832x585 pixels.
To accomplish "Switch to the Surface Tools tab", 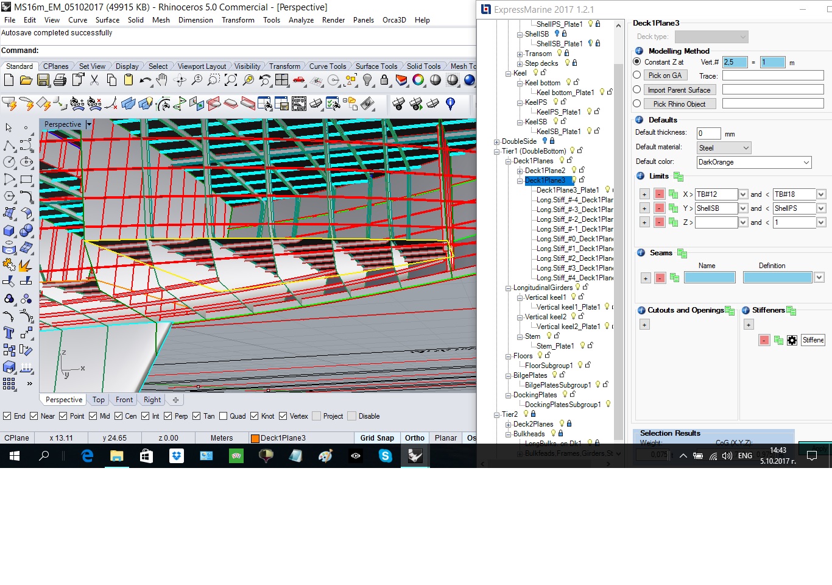I will click(376, 66).
